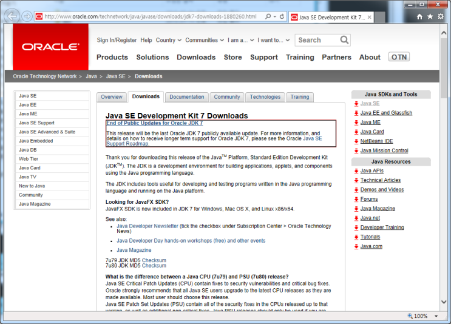451x324 pixels.
Task: Click the browser Back arrow button
Action: (12, 16)
